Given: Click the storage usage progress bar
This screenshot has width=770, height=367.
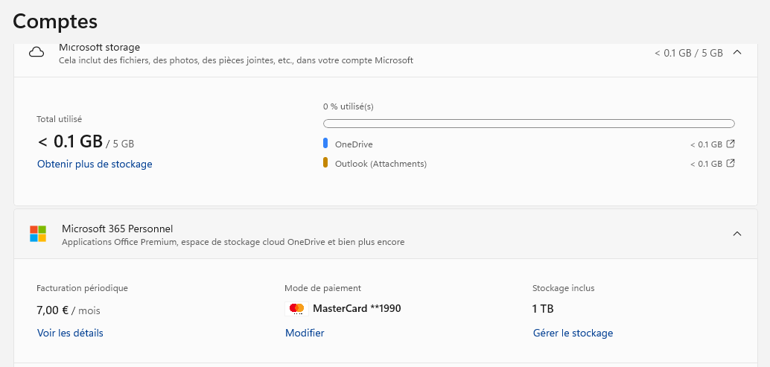Looking at the screenshot, I should pyautogui.click(x=529, y=124).
